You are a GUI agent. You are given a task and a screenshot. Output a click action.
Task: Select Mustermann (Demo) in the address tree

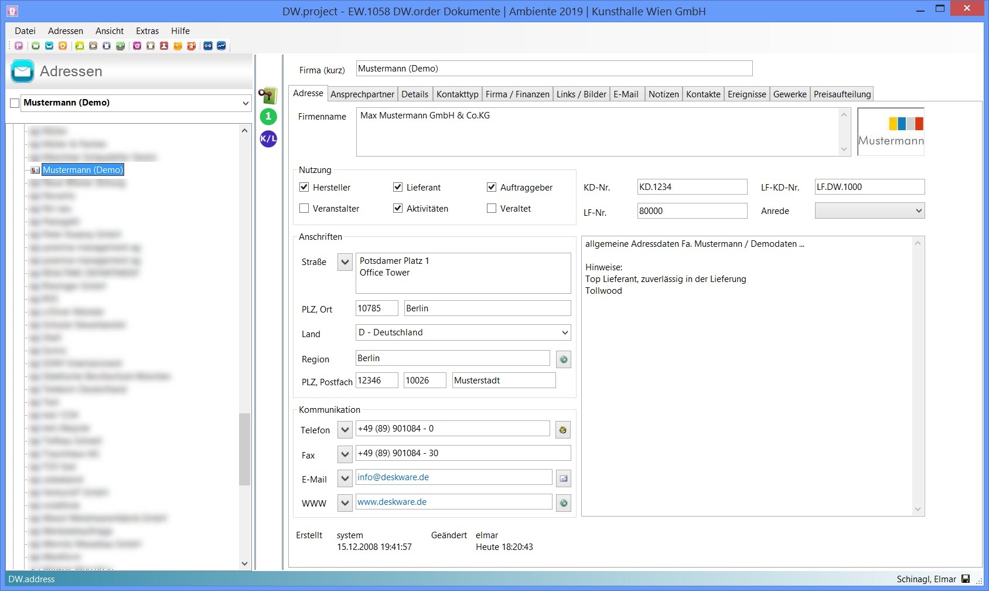pos(83,170)
